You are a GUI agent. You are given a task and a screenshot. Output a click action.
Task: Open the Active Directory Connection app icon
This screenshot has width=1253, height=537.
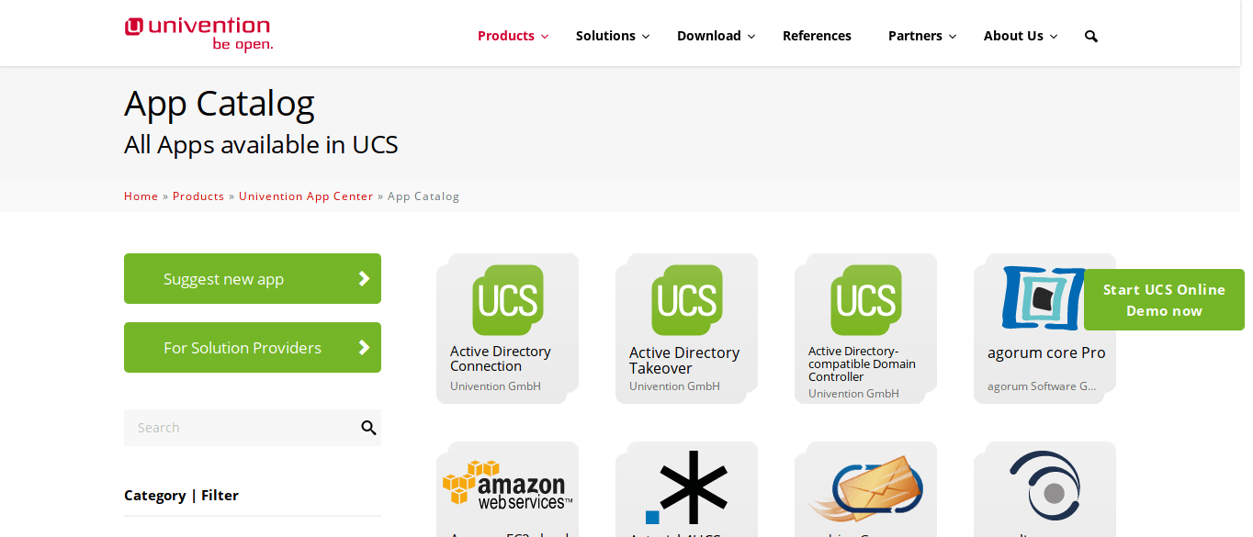[508, 300]
